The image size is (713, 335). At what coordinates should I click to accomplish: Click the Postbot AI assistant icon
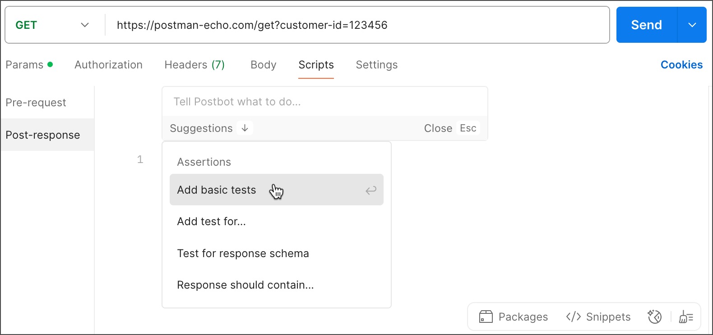point(654,317)
